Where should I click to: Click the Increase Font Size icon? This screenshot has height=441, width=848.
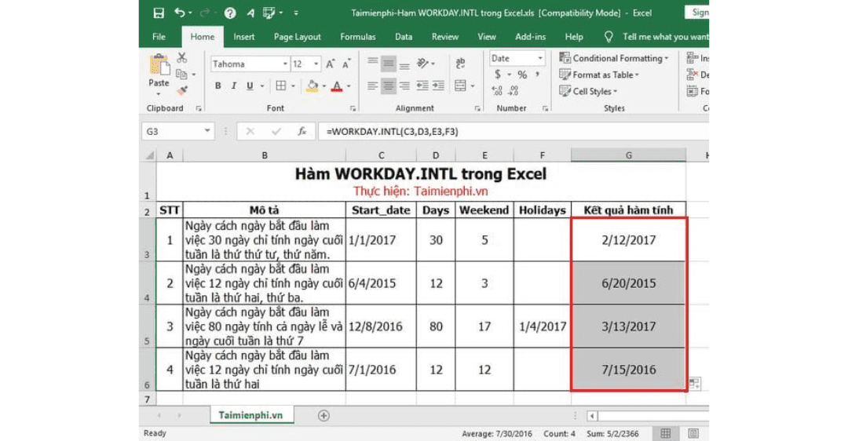331,64
